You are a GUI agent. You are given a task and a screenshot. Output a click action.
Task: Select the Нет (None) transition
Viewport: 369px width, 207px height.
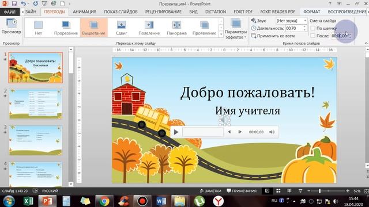(39, 28)
